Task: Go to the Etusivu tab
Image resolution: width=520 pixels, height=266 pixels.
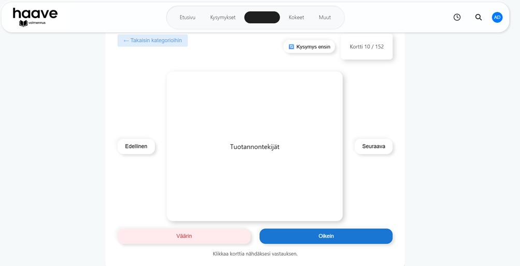Action: (187, 17)
